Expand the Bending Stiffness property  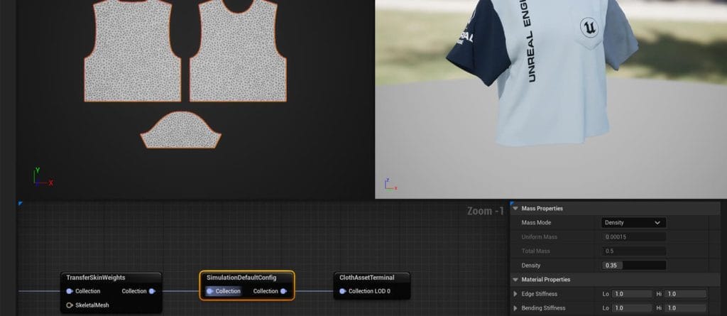point(515,308)
